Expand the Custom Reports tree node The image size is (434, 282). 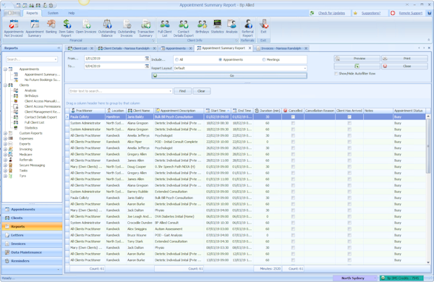coord(5,133)
